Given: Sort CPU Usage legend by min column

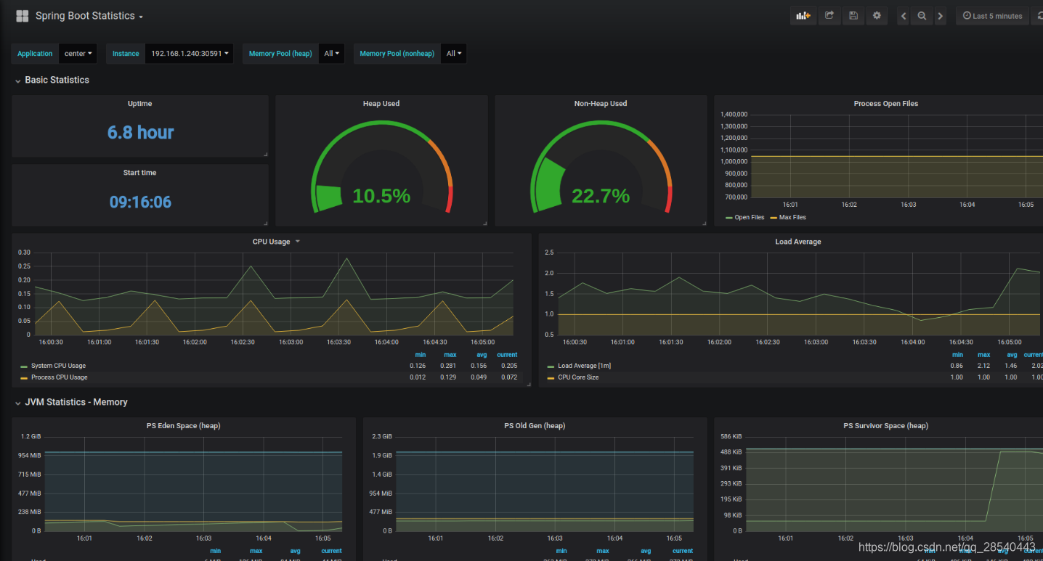Looking at the screenshot, I should [420, 355].
